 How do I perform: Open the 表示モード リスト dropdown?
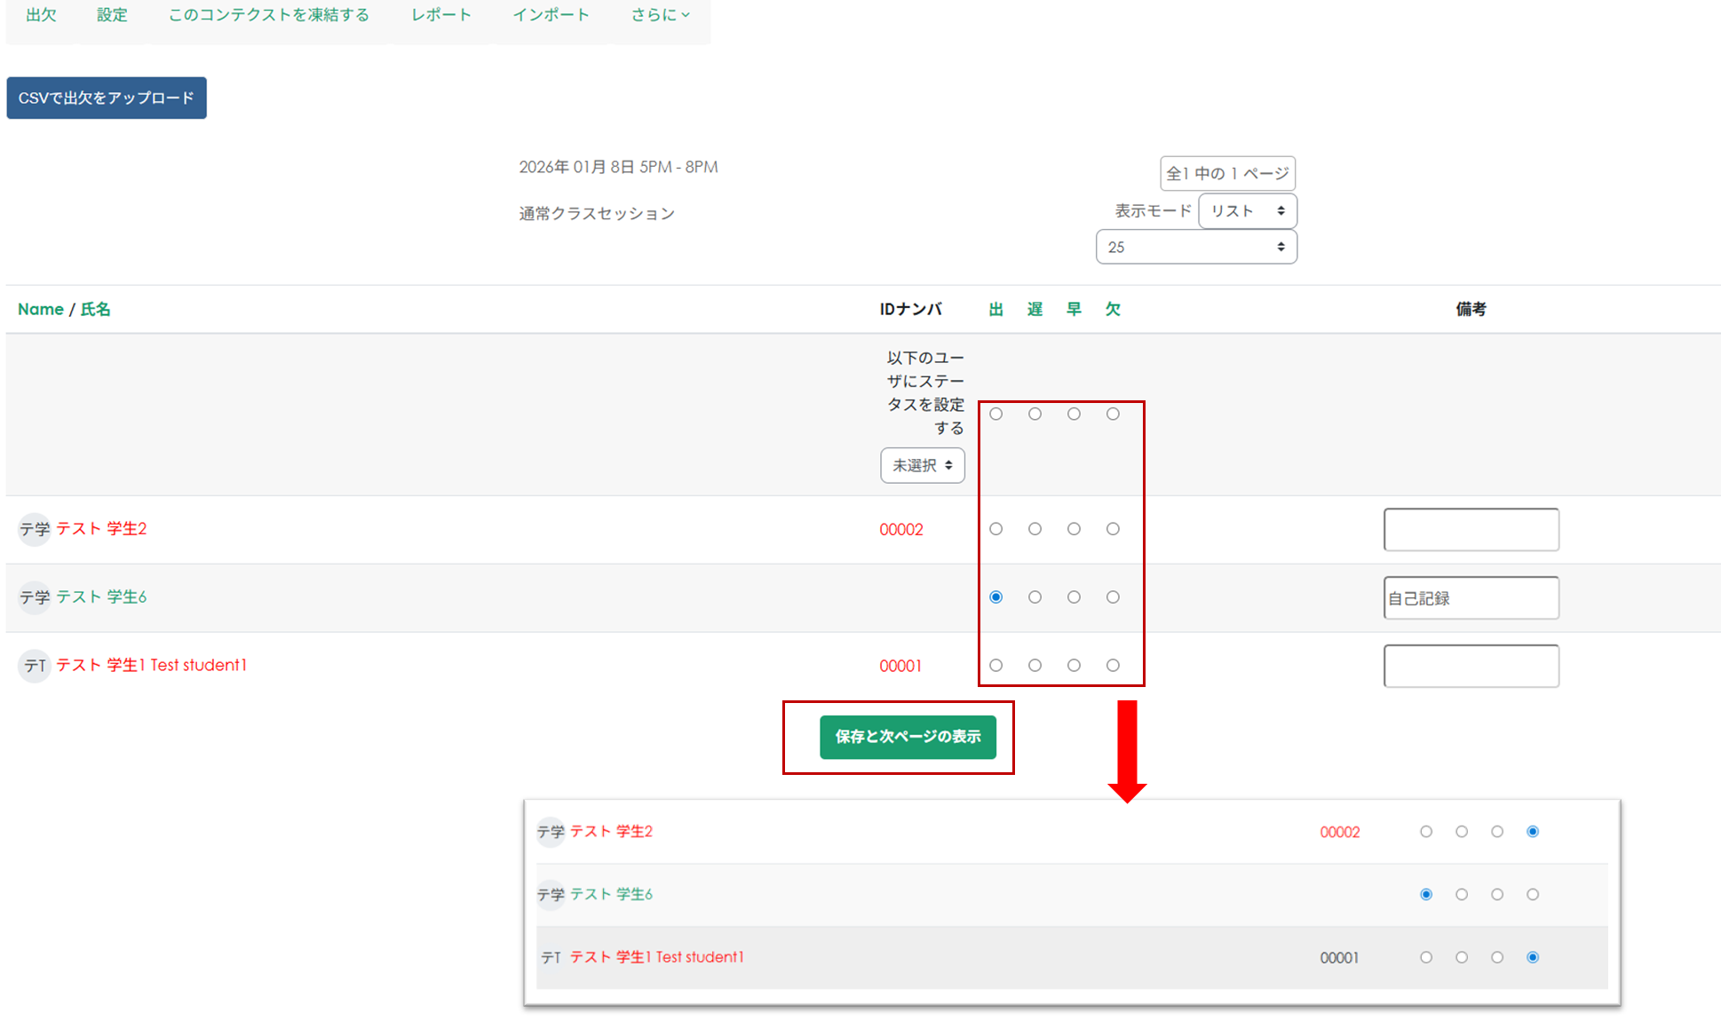point(1247,210)
